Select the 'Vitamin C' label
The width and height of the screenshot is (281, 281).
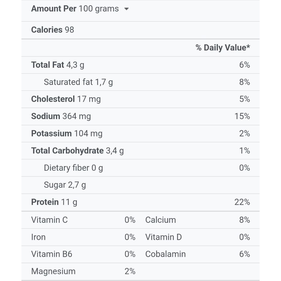49,220
